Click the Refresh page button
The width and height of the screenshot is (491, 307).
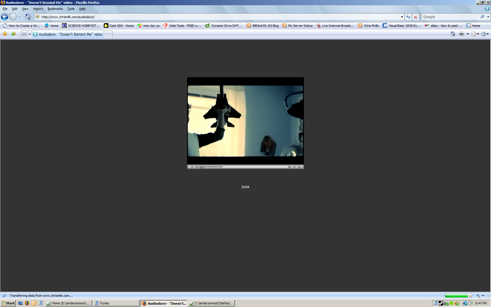pyautogui.click(x=408, y=17)
